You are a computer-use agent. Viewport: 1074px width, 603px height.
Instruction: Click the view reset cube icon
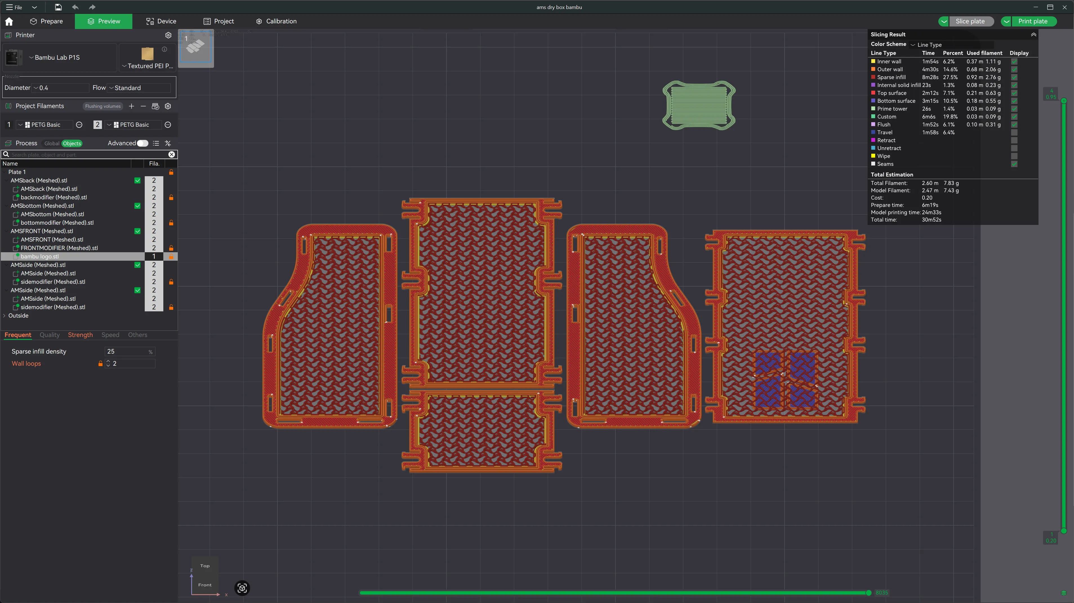coord(242,588)
